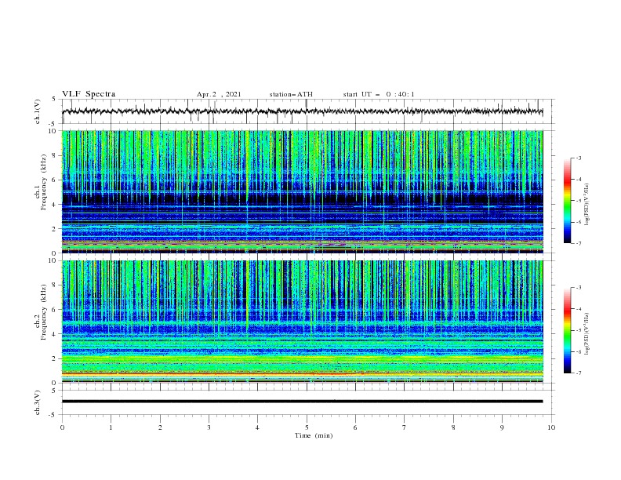This screenshot has width=621, height=480.
Task: Click time axis tick label "0"
Action: coord(62,427)
